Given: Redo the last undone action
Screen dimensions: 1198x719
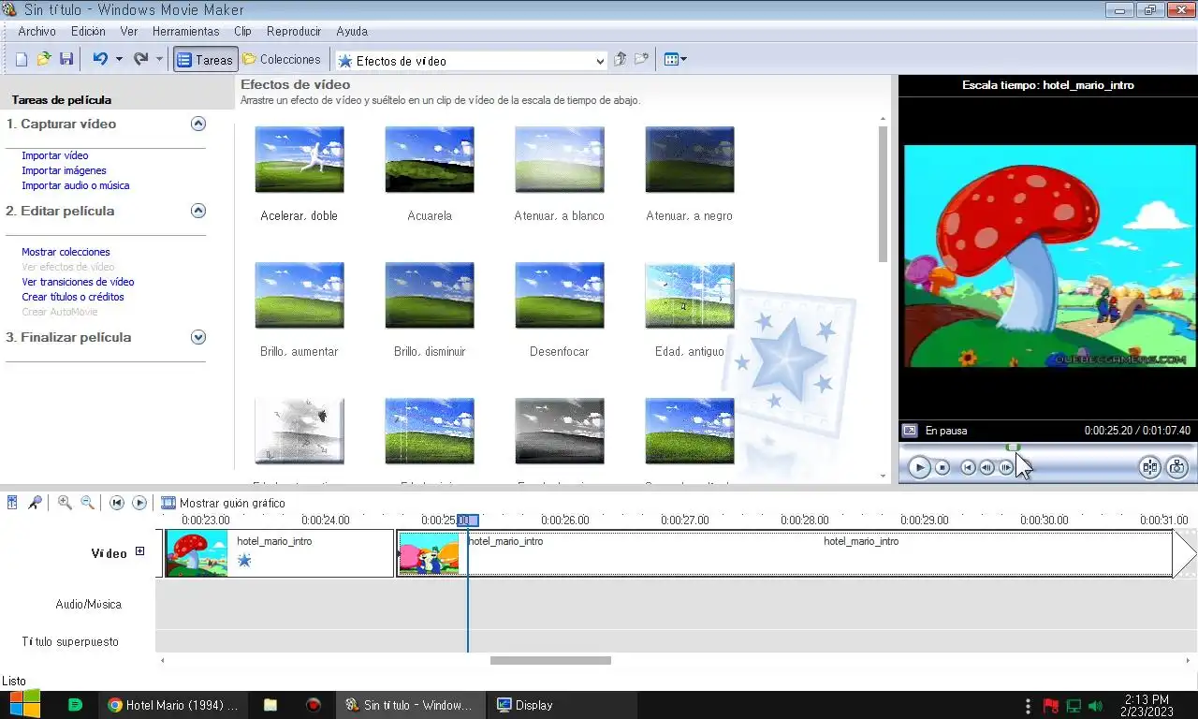Looking at the screenshot, I should coord(140,59).
